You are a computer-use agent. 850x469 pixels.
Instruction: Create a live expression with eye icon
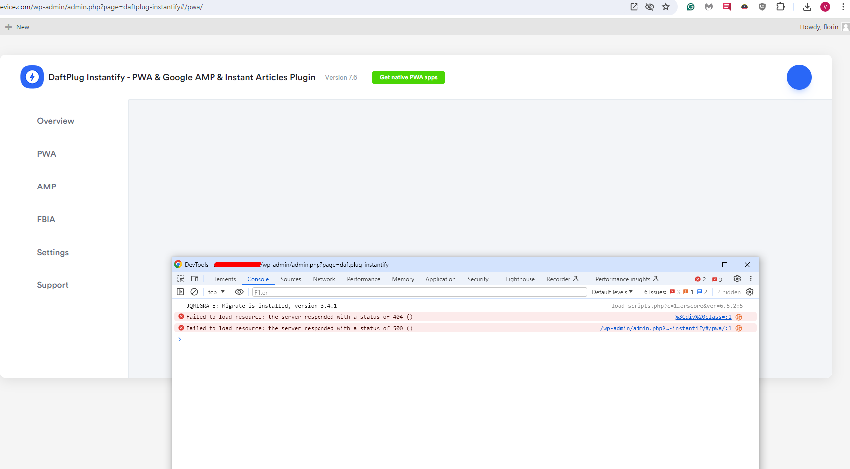pyautogui.click(x=239, y=292)
